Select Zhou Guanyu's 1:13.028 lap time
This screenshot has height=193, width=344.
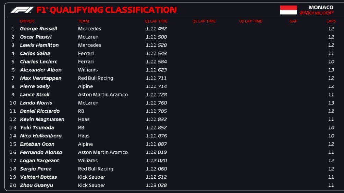156,185
